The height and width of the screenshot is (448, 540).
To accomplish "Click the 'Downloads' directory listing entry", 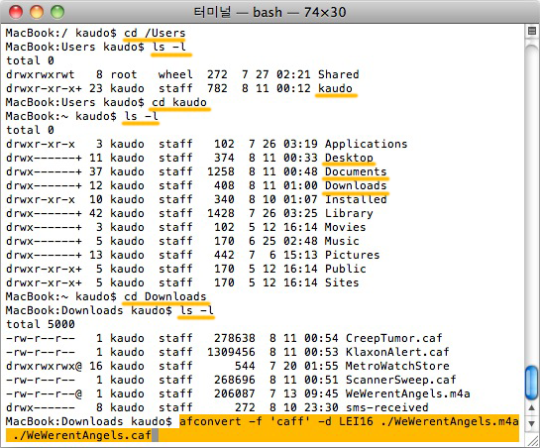I will (x=356, y=185).
